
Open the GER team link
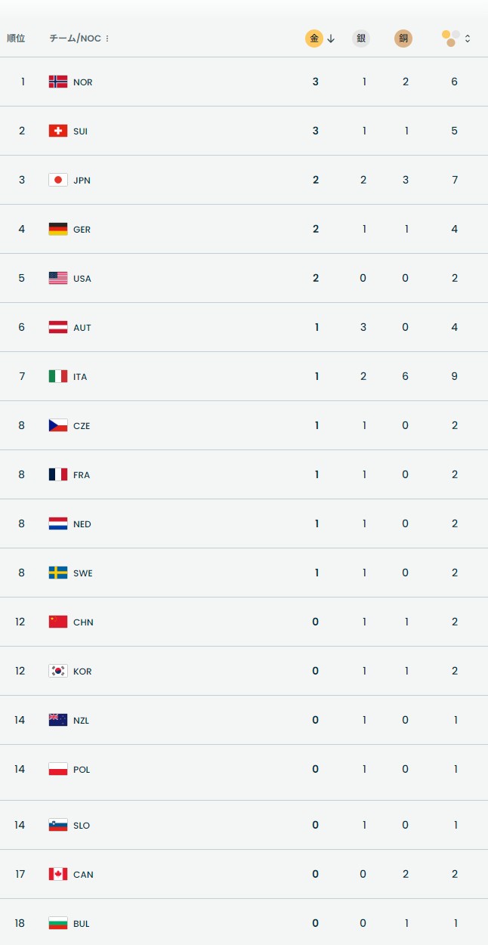point(82,230)
